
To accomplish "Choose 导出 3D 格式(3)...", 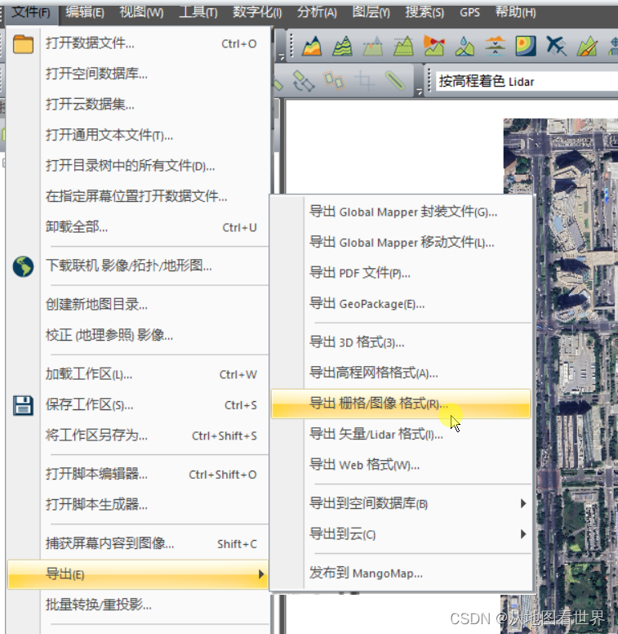I will click(401, 342).
